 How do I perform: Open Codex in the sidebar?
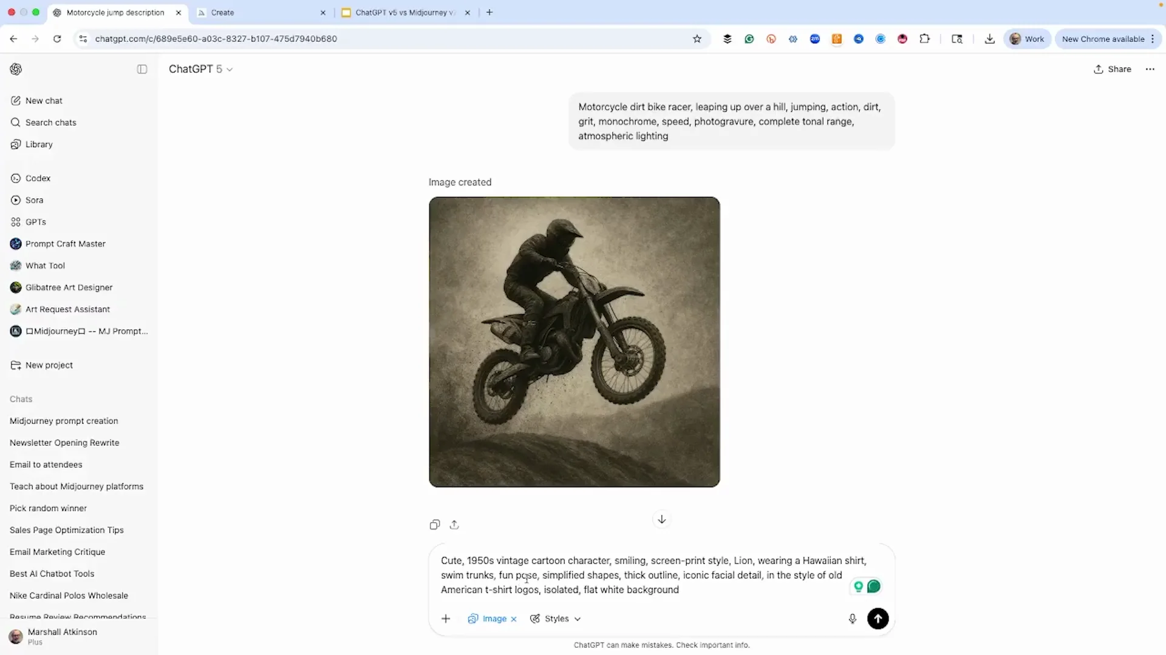pyautogui.click(x=38, y=178)
